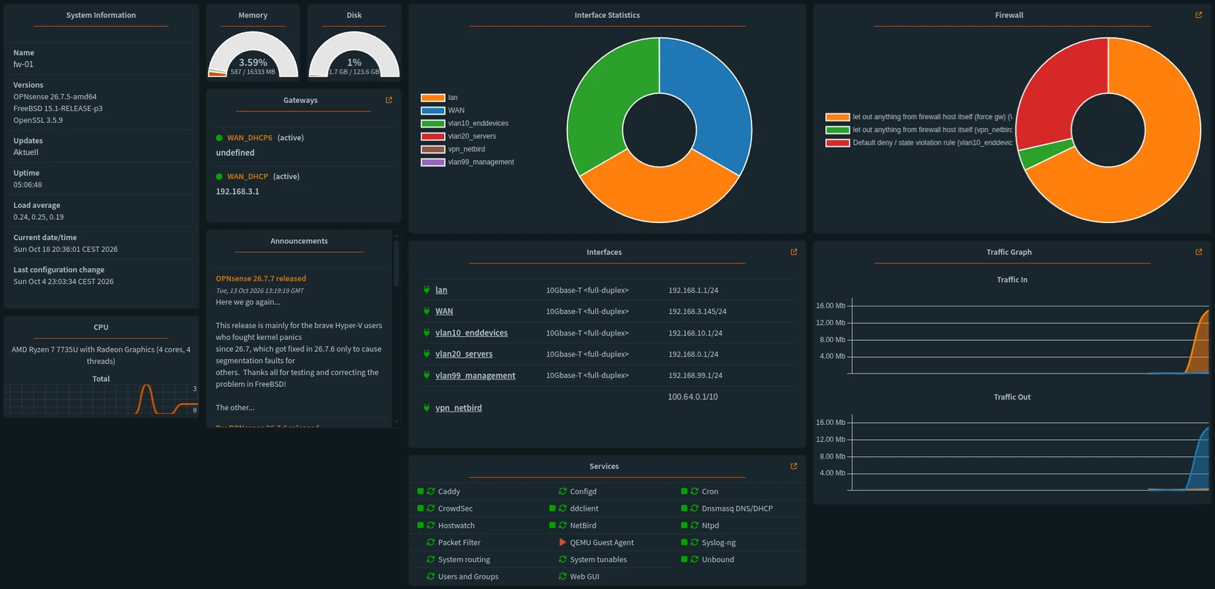This screenshot has width=1215, height=589.
Task: Toggle the lan legend swatch in Interface Statistics
Action: coord(433,98)
